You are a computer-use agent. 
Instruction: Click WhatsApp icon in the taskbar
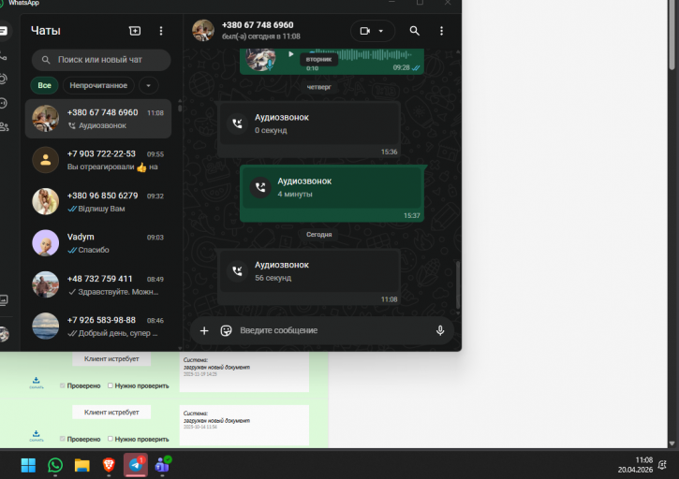click(x=55, y=466)
